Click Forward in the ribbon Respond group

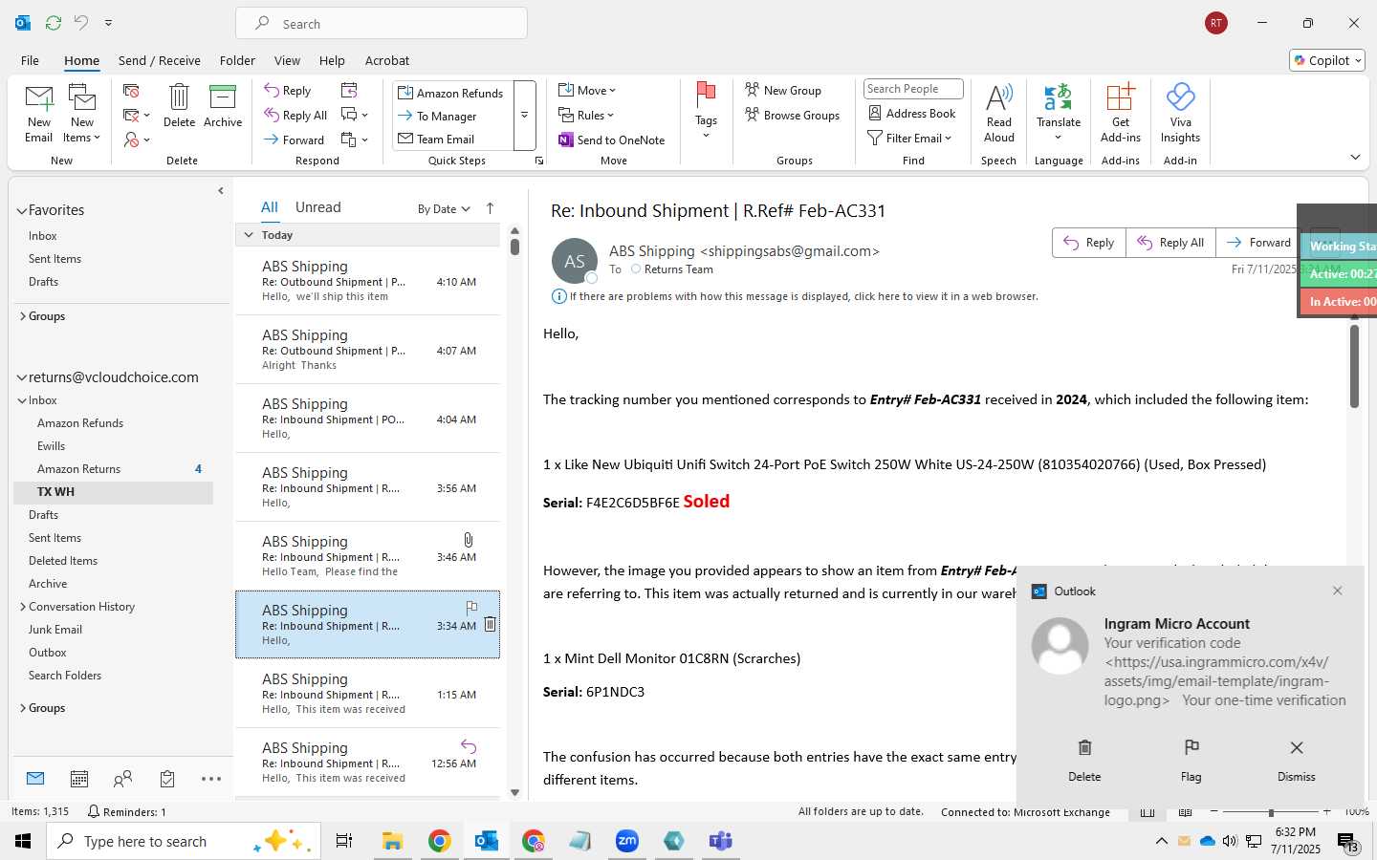click(295, 140)
